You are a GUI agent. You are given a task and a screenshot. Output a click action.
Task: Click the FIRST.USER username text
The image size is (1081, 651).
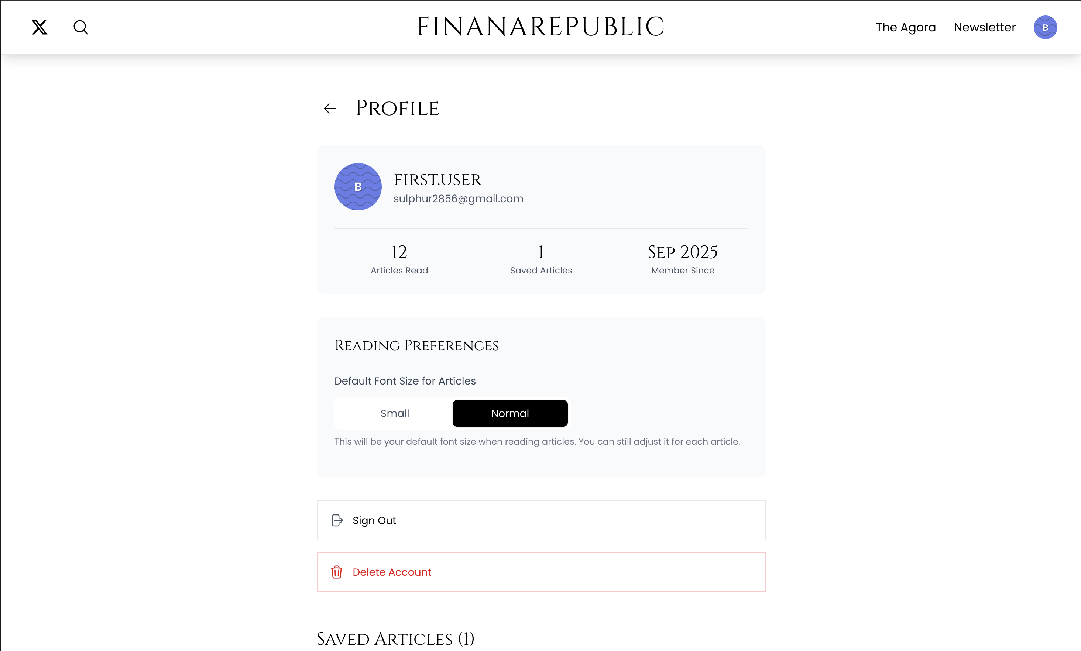(x=437, y=180)
